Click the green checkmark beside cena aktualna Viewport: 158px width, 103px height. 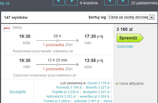coord(117,83)
